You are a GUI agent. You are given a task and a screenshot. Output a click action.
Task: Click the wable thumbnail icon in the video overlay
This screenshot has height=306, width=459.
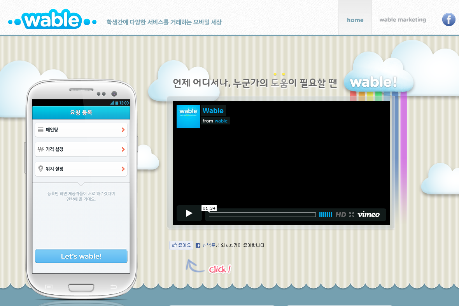click(x=188, y=116)
